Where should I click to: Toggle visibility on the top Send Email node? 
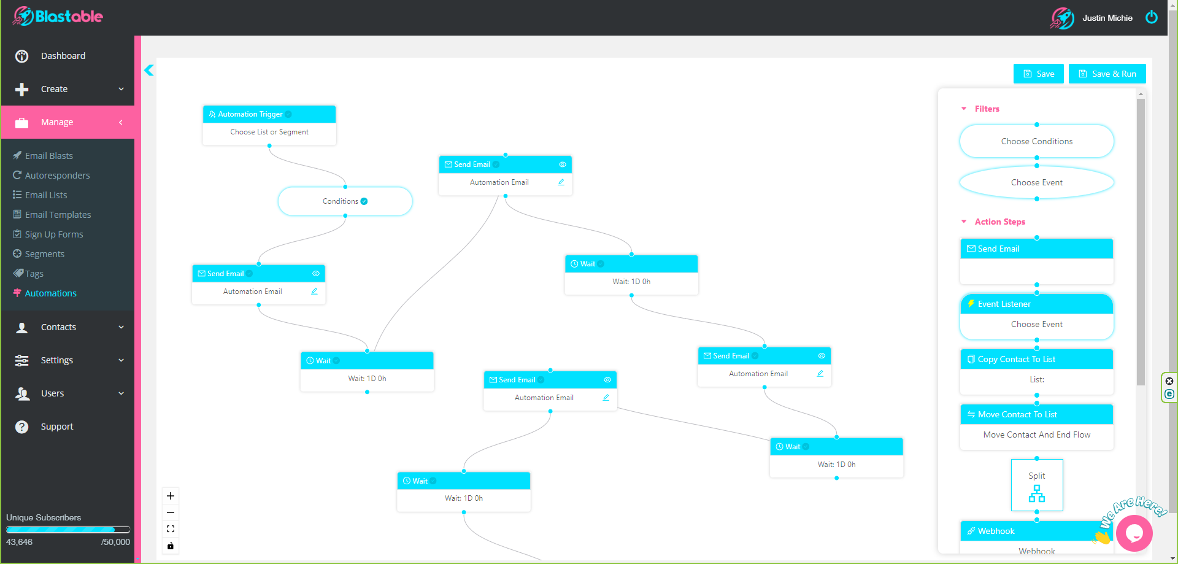(x=563, y=164)
